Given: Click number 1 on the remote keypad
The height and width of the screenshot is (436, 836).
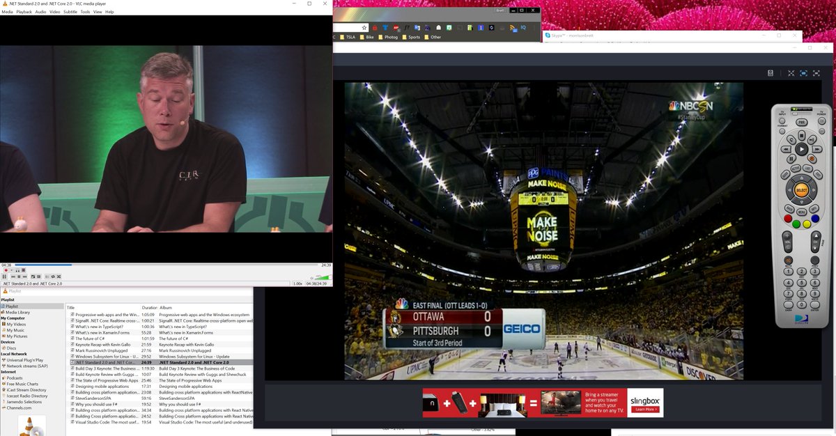Looking at the screenshot, I should (788, 272).
